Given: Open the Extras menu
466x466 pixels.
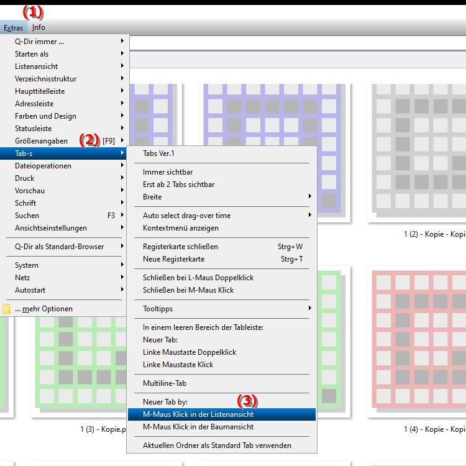Looking at the screenshot, I should tap(14, 27).
